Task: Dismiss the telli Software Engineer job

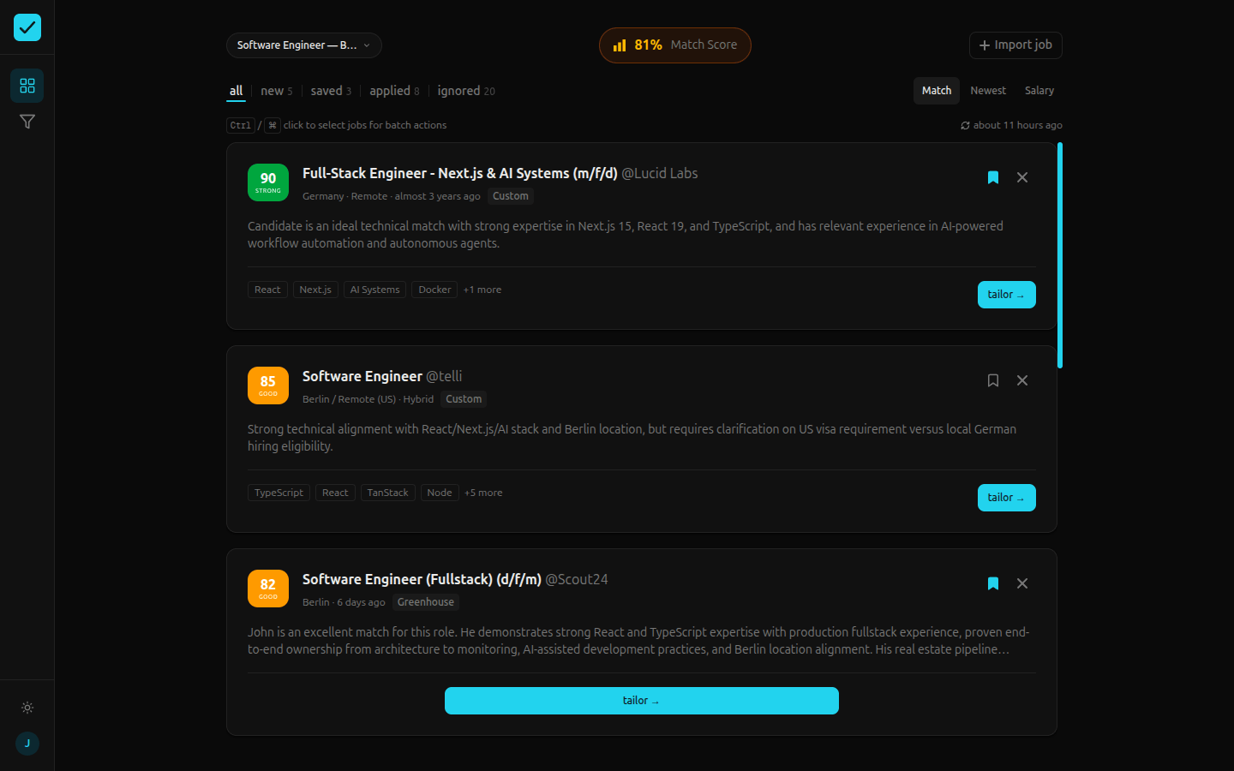Action: click(1022, 380)
